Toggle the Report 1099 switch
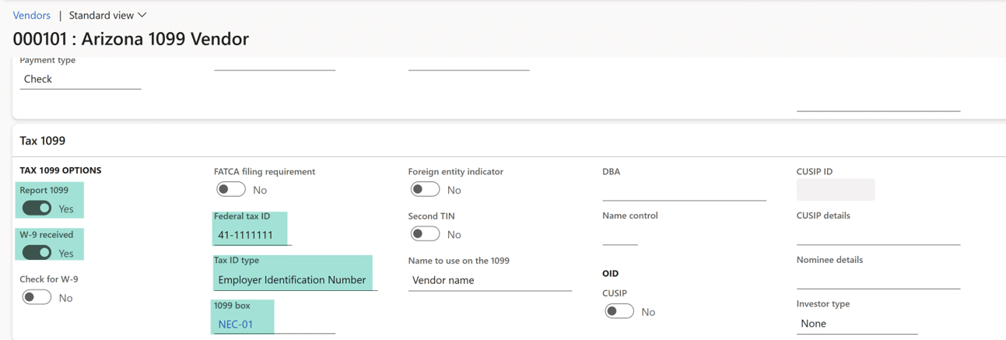1006x340 pixels. tap(37, 209)
